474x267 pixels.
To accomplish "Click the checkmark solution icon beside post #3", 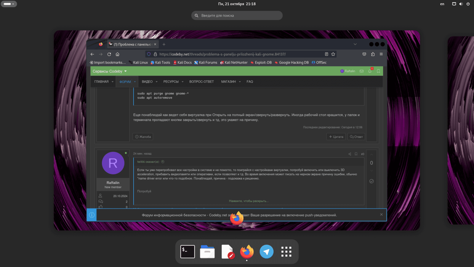I will coord(371,181).
